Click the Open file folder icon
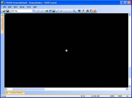This screenshot has width=132, height=98. point(4,11)
